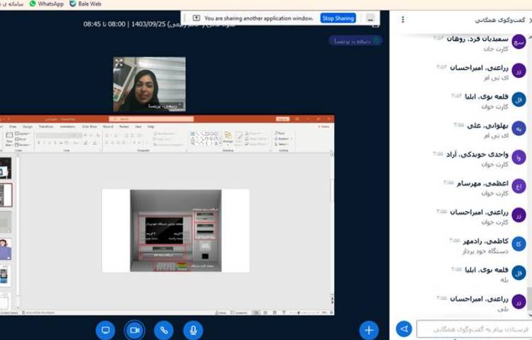This screenshot has width=532, height=340.
Task: Click the PowerPoint search box
Action: click(x=153, y=119)
